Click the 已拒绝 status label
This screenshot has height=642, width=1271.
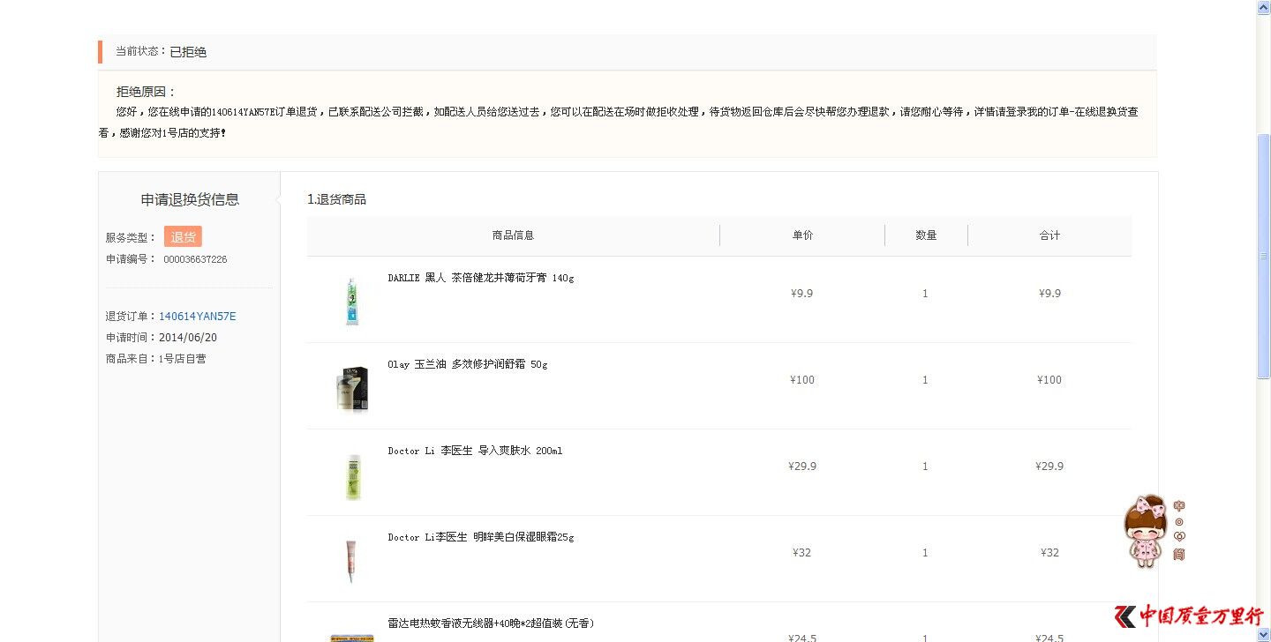pyautogui.click(x=188, y=51)
